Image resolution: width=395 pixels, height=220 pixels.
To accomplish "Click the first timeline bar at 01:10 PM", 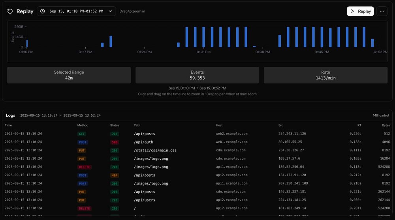I will (27, 43).
